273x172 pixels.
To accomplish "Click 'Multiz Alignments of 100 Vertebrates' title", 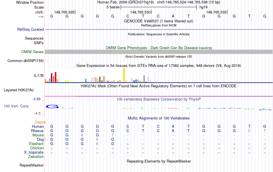I will (159, 118).
